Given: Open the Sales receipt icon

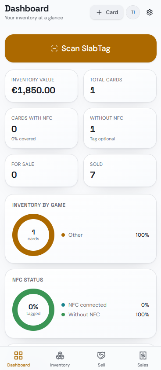Looking at the screenshot, I should pyautogui.click(x=143, y=355).
